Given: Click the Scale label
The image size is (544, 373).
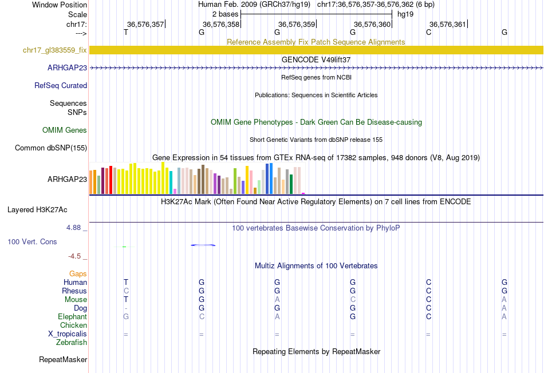Looking at the screenshot, I should click(77, 14).
